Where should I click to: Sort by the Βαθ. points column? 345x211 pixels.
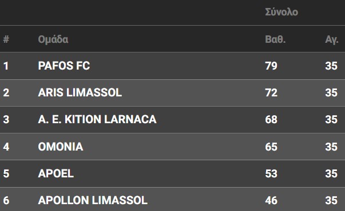point(275,39)
